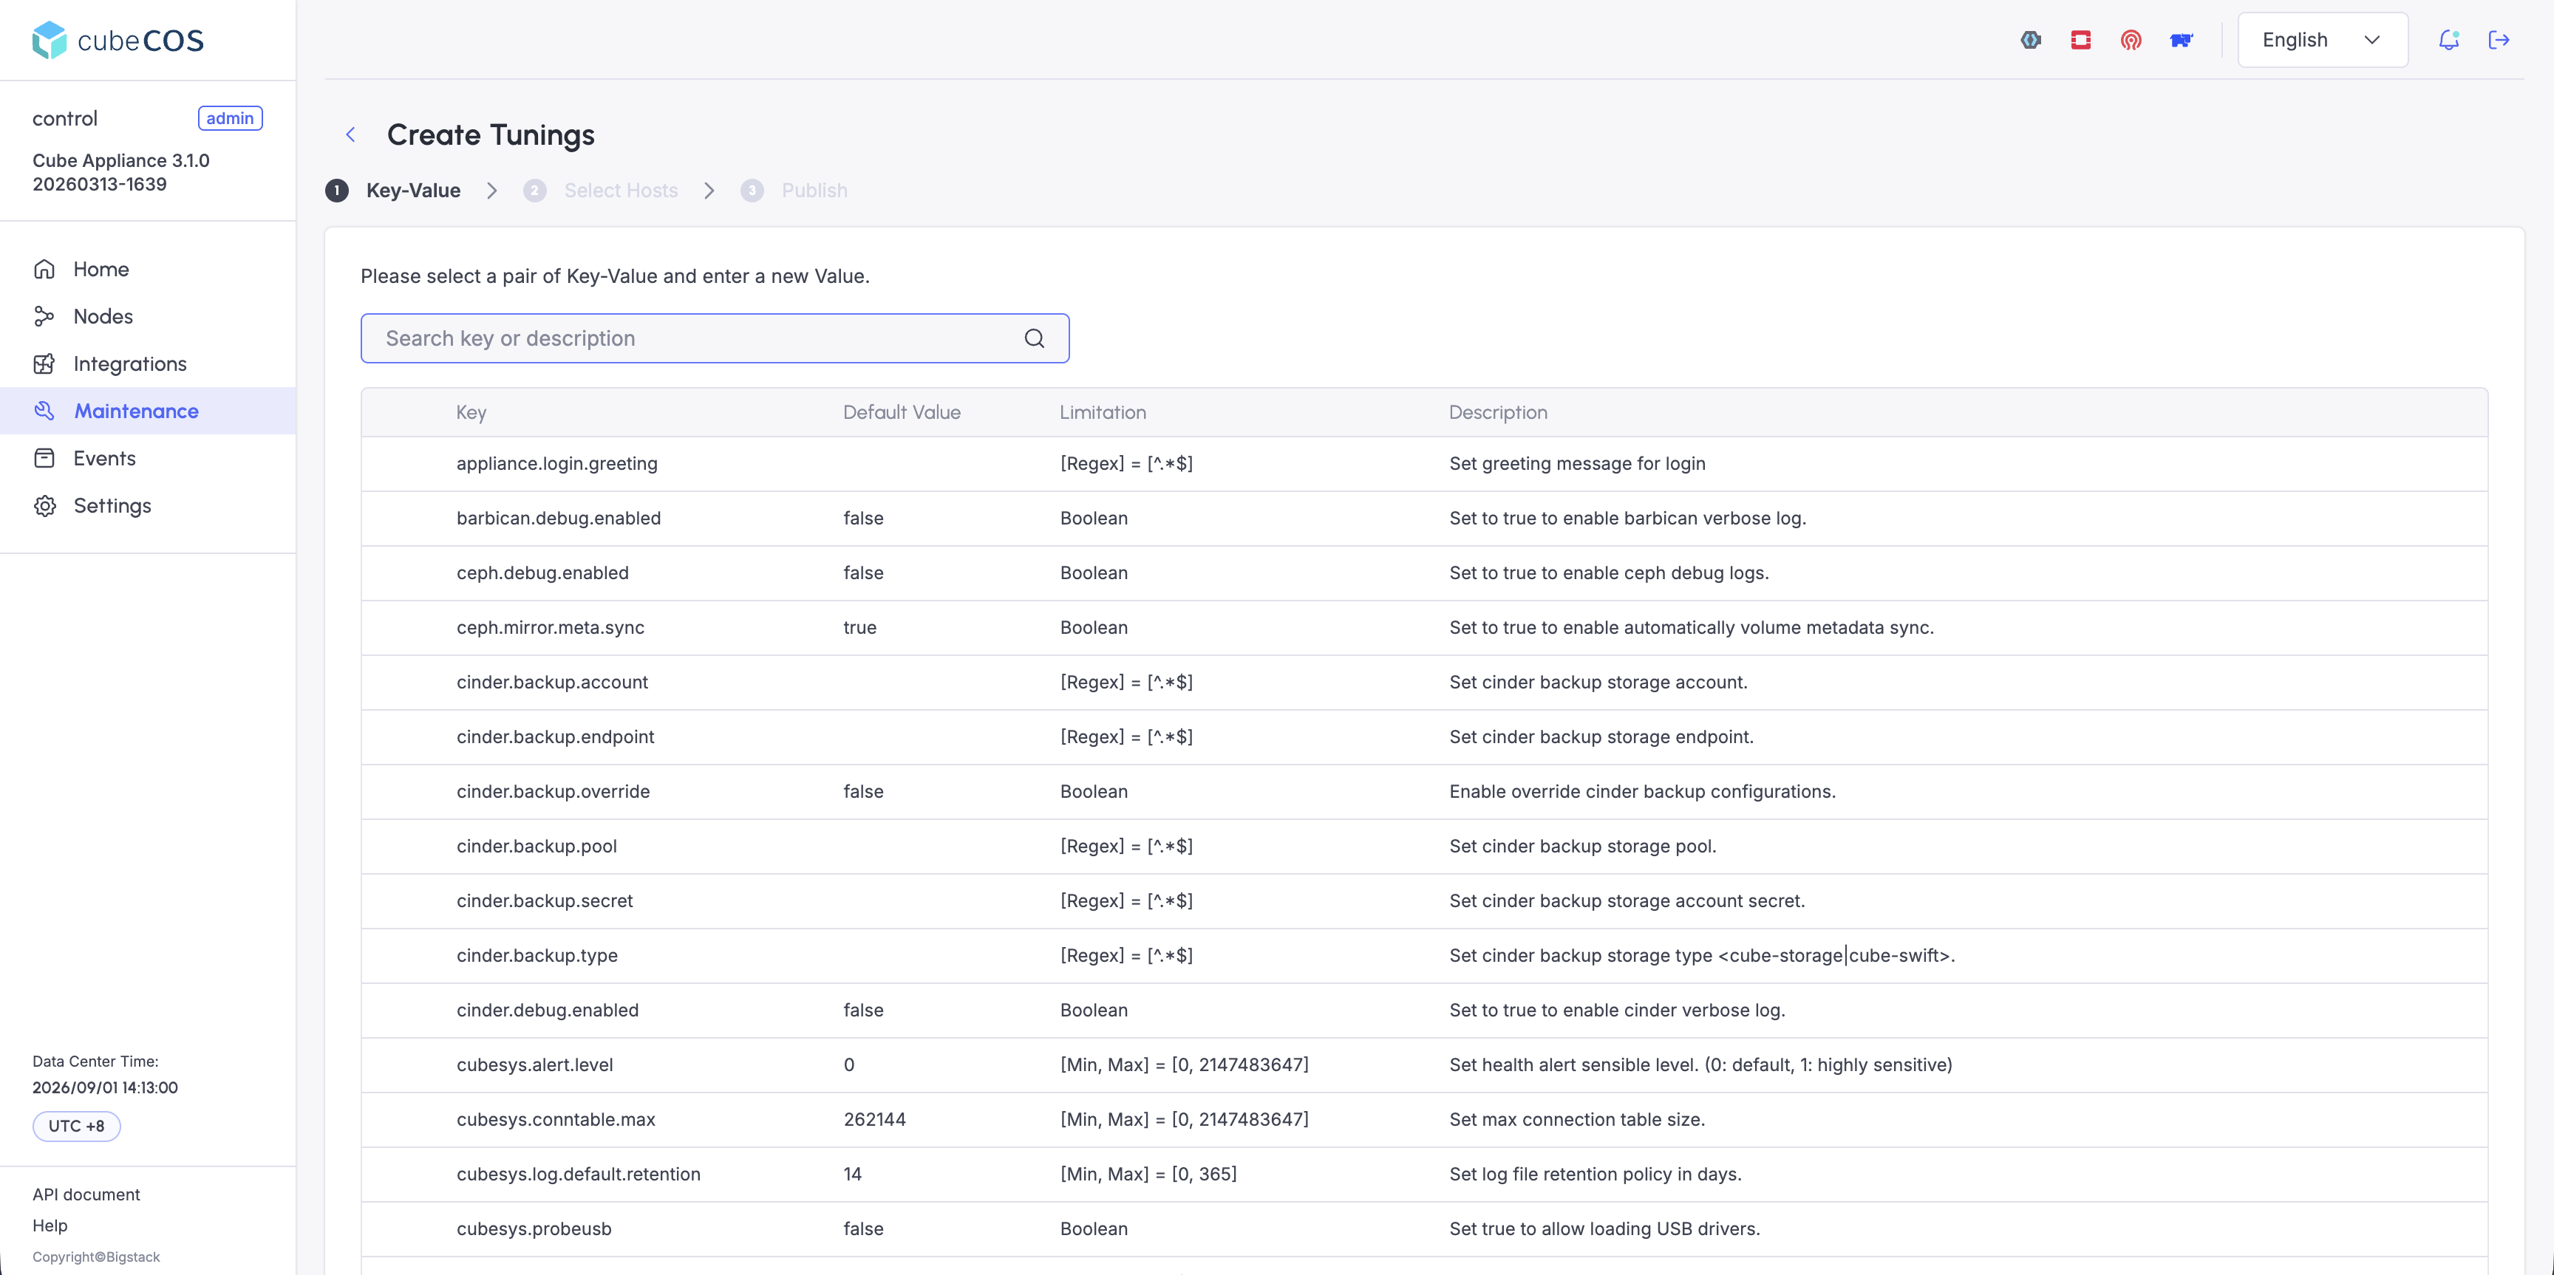Click the Description column header

(1497, 412)
